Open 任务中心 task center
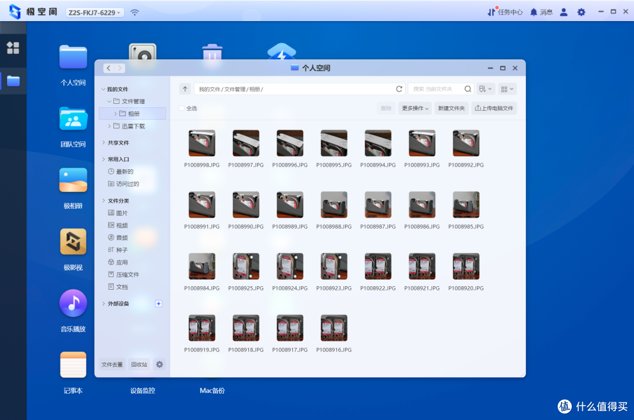634x420 pixels. click(505, 12)
